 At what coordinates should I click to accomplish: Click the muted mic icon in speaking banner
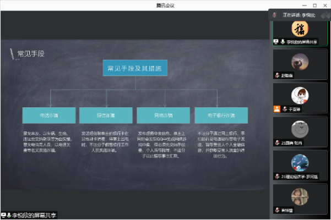click(274, 15)
